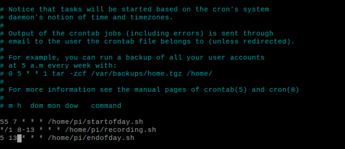Click the word command in header comment
345x149 pixels.
106,106
